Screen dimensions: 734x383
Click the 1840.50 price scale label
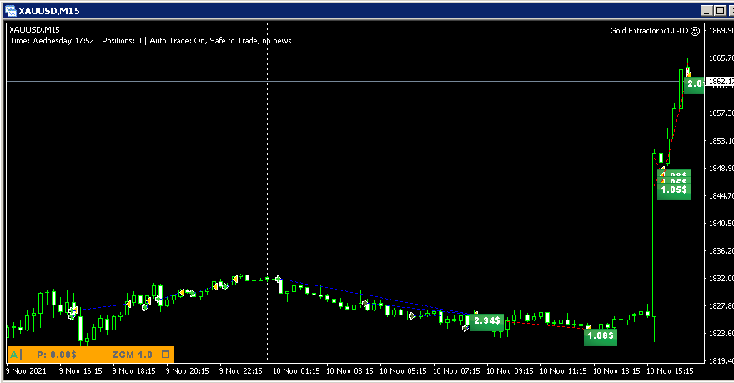coord(721,224)
